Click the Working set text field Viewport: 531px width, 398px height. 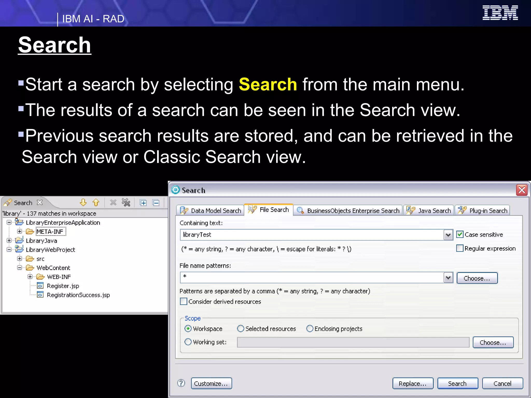point(353,342)
